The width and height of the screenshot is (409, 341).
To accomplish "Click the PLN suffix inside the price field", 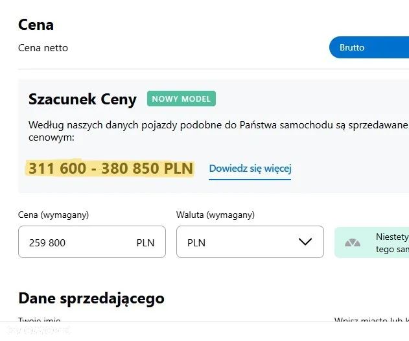I will tap(145, 242).
